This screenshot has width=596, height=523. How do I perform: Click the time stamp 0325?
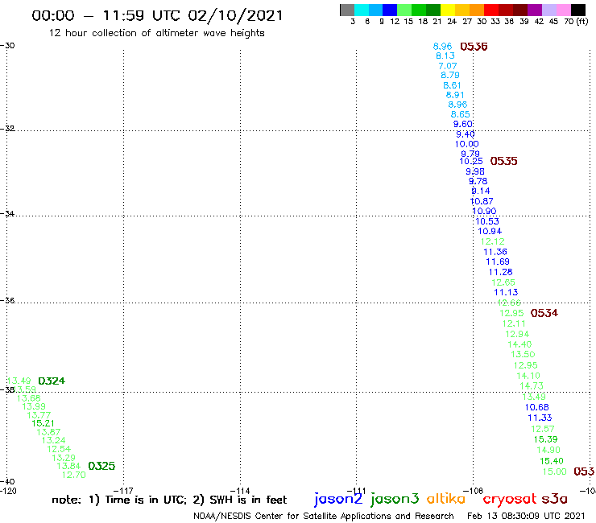pyautogui.click(x=101, y=466)
